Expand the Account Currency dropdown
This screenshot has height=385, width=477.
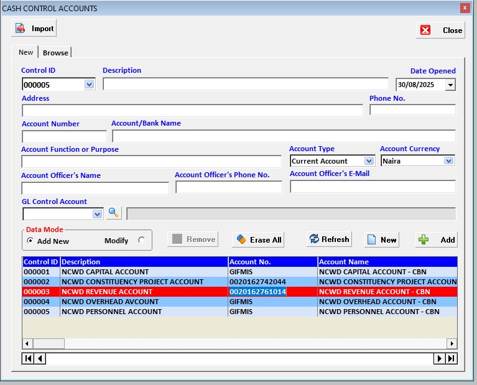[448, 161]
